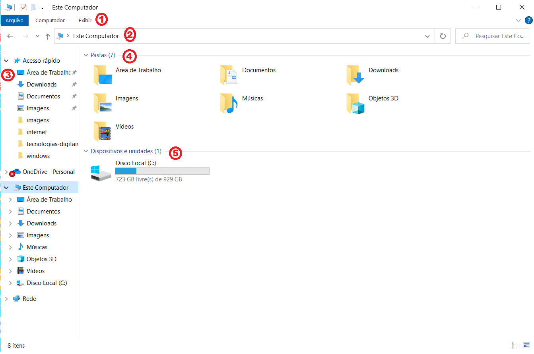Click the Pesquisar Este Computador search box
The height and width of the screenshot is (354, 534).
[492, 36]
